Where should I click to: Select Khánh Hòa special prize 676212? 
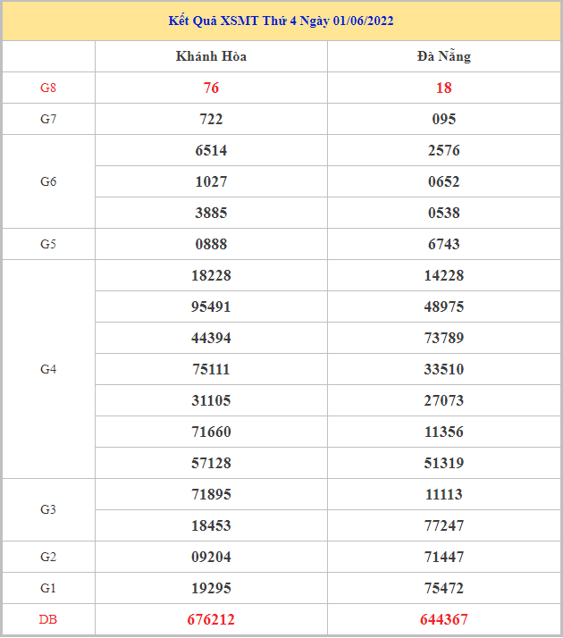click(x=211, y=619)
